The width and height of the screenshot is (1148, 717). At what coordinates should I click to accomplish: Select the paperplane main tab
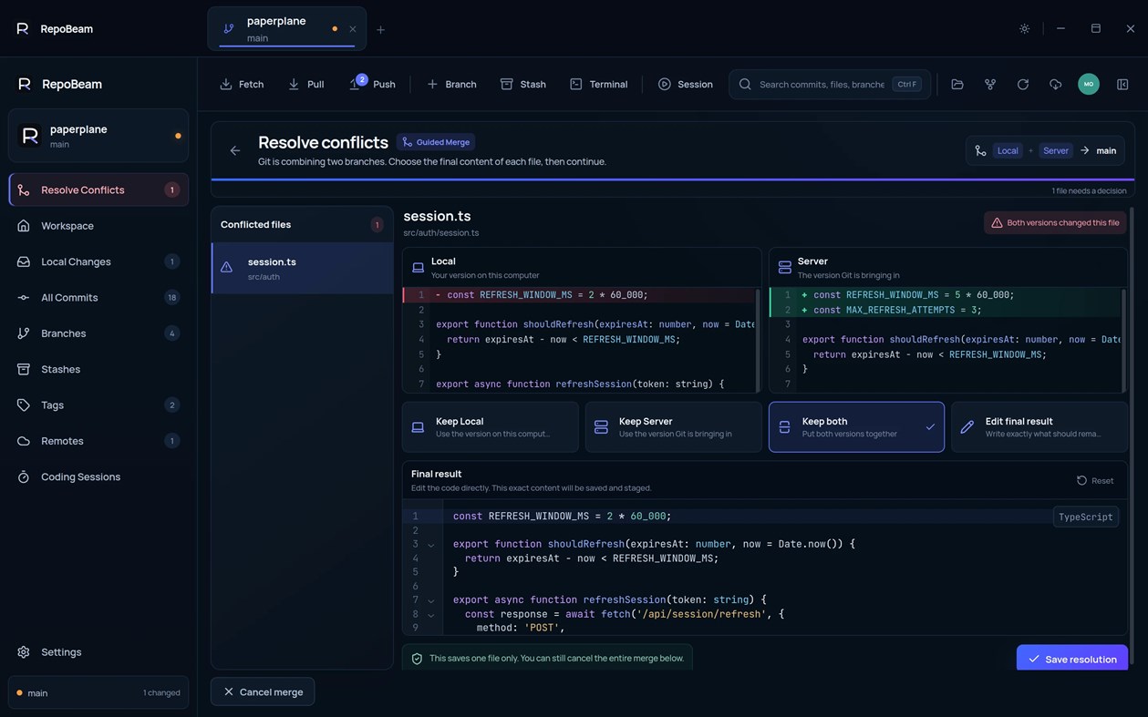tap(286, 28)
